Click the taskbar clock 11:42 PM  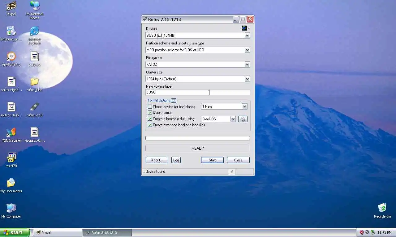pos(385,232)
